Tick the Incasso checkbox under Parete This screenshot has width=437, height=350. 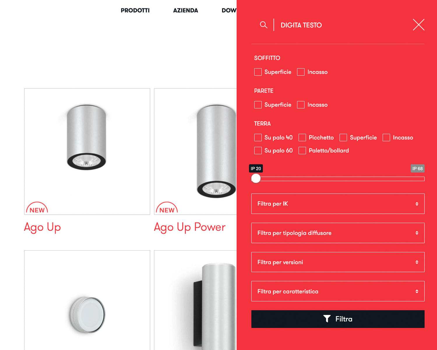click(x=301, y=105)
